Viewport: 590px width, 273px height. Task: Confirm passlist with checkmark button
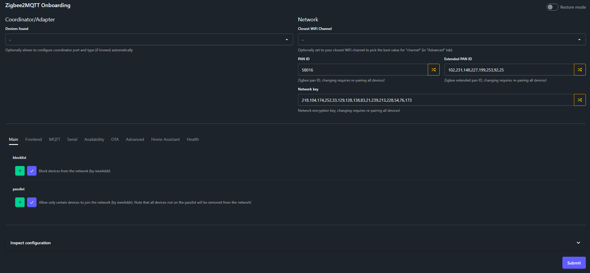(32, 202)
